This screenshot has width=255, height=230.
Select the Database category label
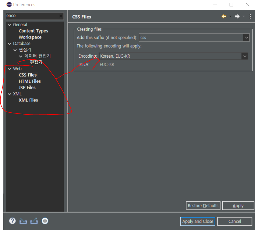(x=22, y=44)
